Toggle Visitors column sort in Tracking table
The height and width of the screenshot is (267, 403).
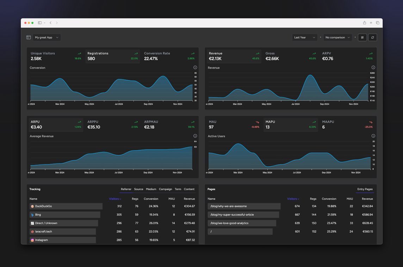[x=114, y=199]
